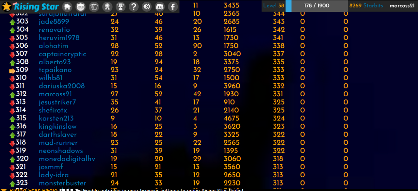Image resolution: width=418 pixels, height=191 pixels.
Task: Click the red down arrow beside rank 305
Action: point(12,39)
